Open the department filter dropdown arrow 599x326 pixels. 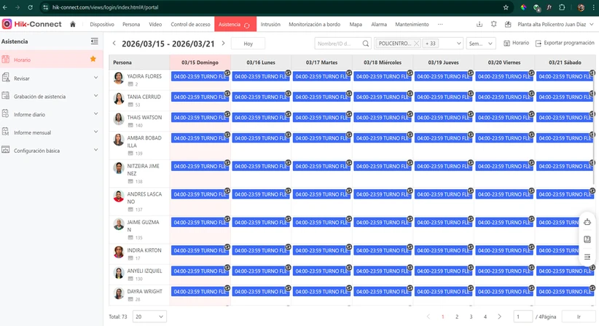pos(458,44)
